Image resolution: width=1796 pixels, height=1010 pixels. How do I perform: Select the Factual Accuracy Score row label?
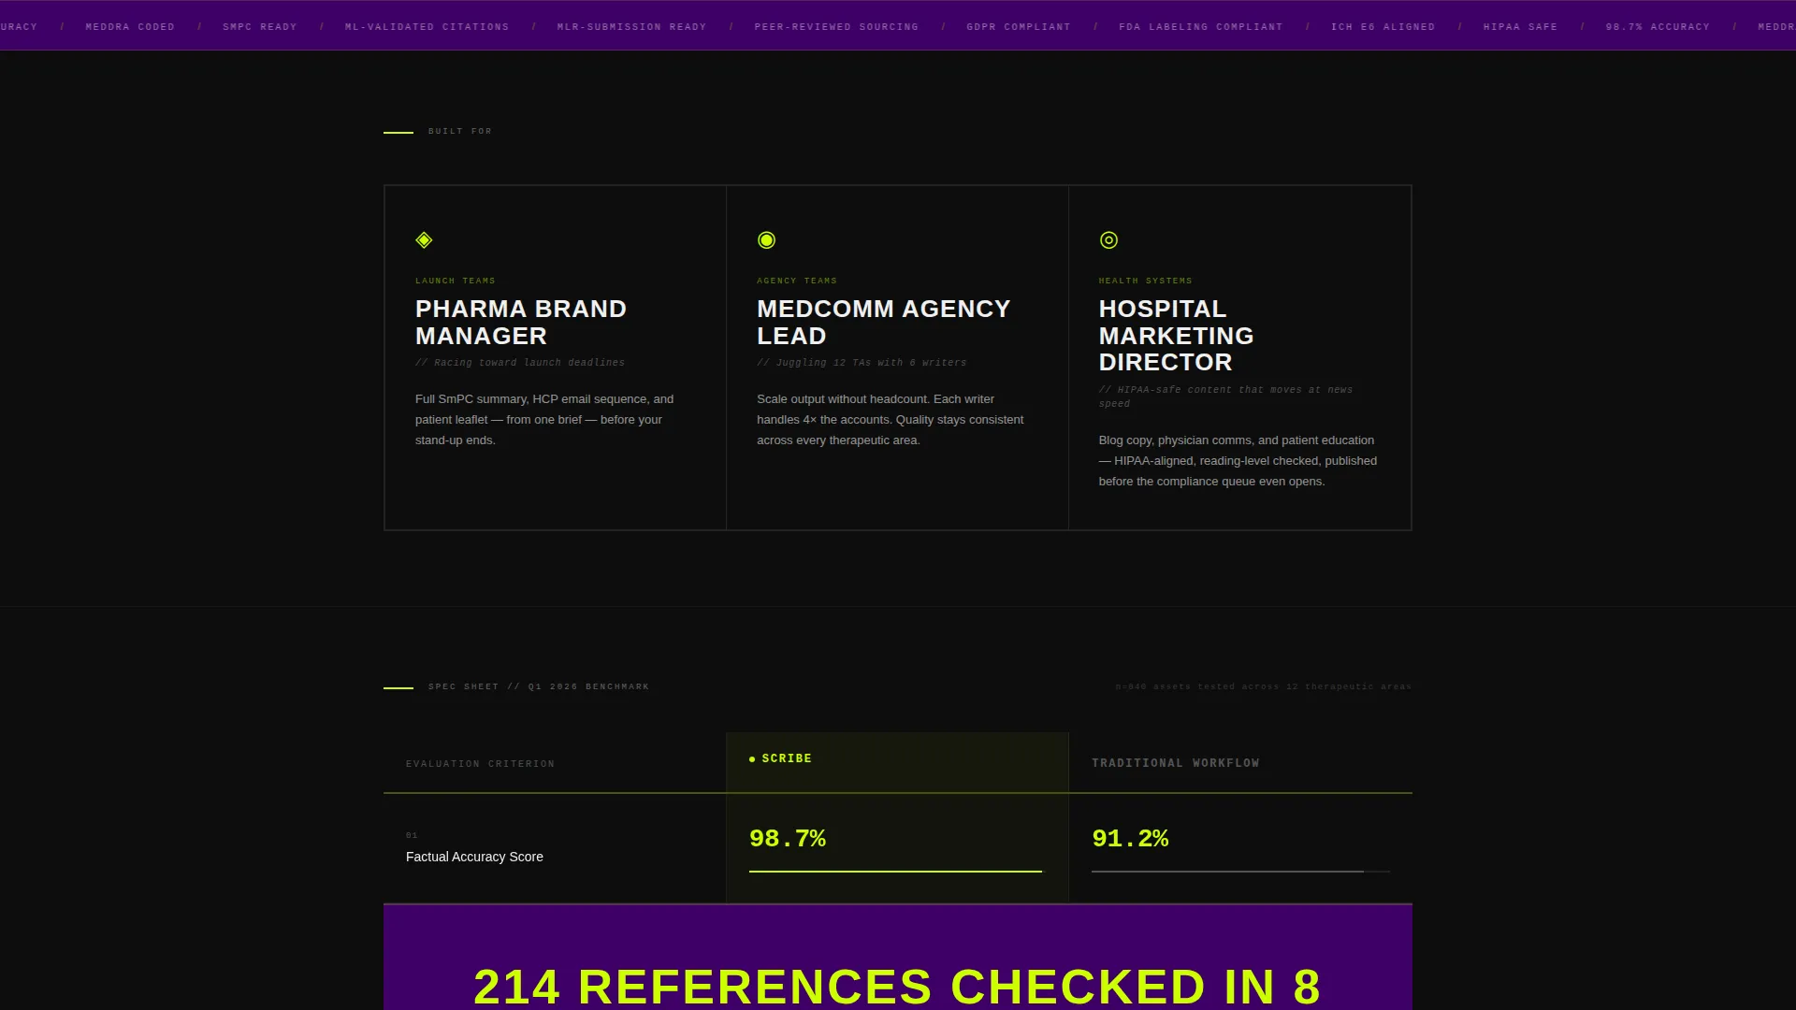[x=474, y=857]
